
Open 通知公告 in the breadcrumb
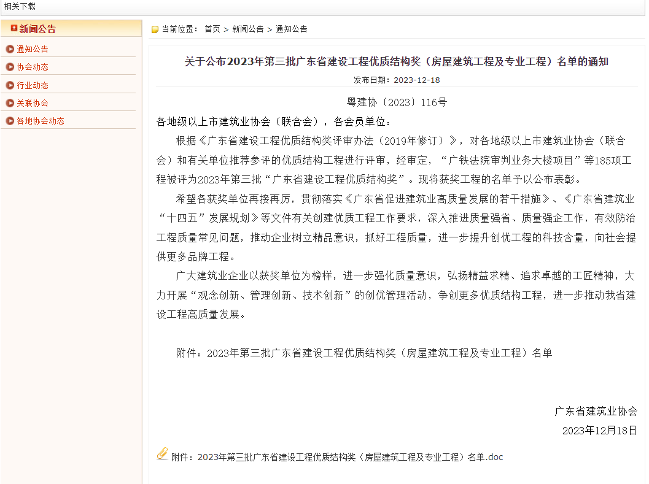click(x=292, y=29)
